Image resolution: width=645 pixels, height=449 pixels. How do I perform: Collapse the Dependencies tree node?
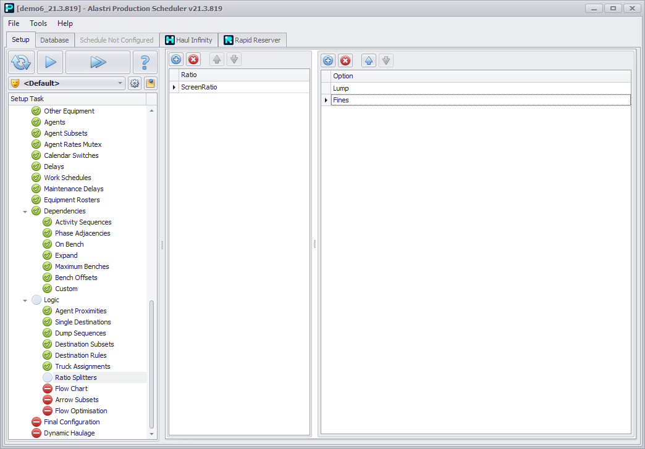point(25,212)
